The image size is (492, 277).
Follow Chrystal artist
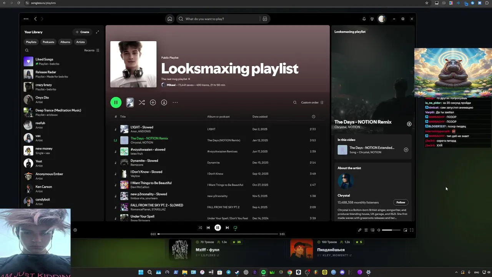(401, 202)
